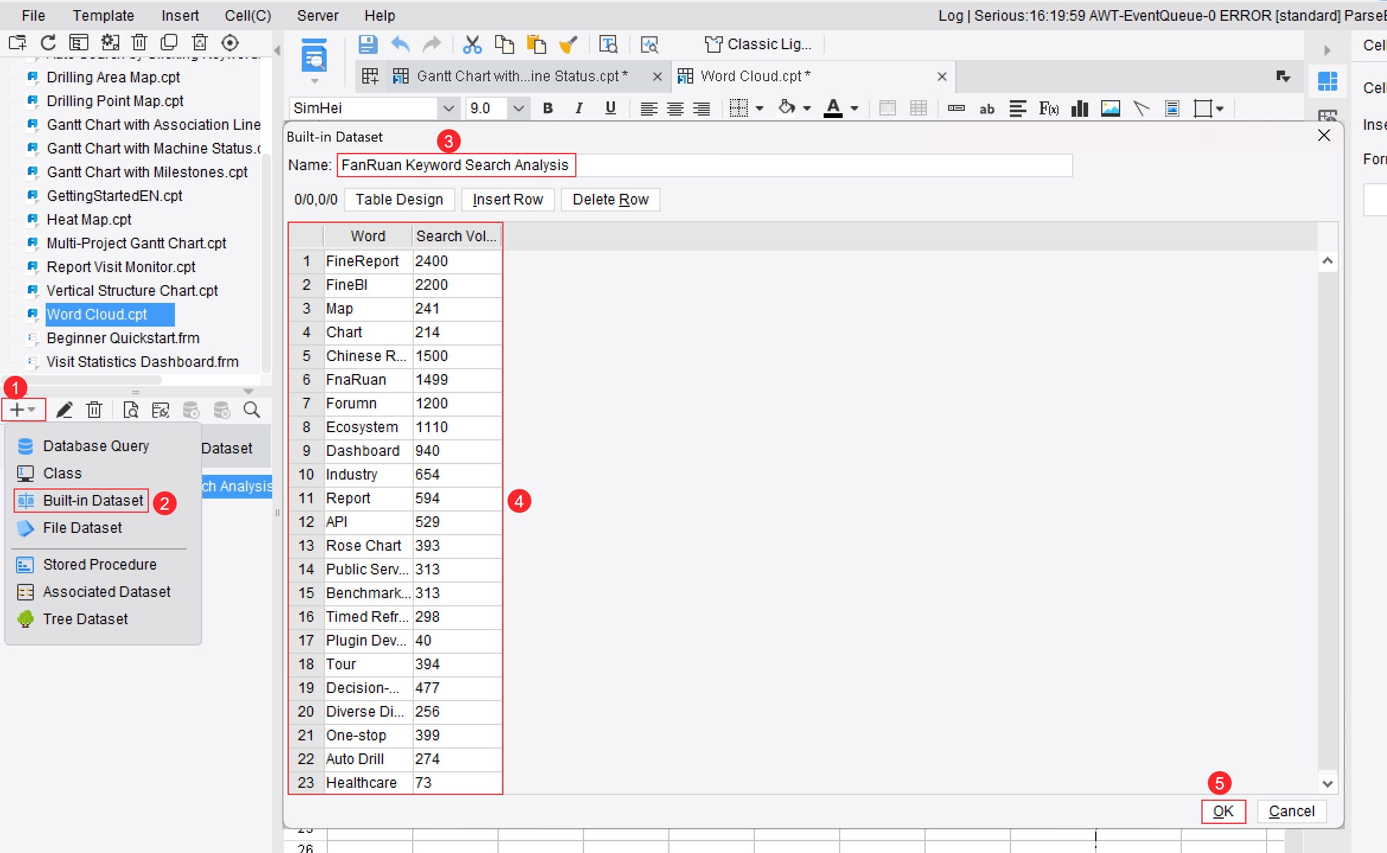
Task: Click the font color A swatch
Action: tap(833, 108)
